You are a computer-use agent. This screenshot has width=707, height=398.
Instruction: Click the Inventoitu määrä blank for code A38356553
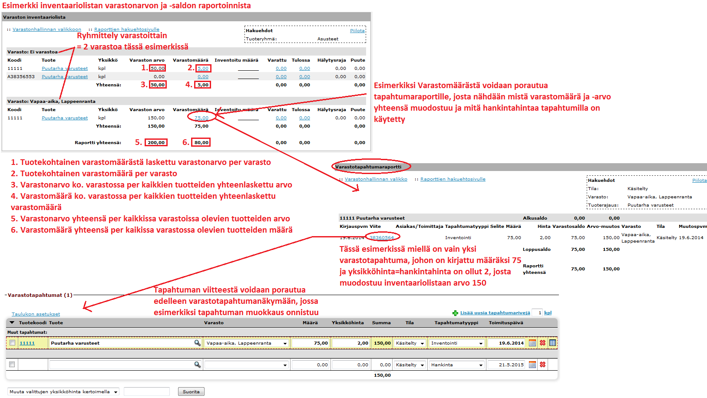click(x=248, y=77)
